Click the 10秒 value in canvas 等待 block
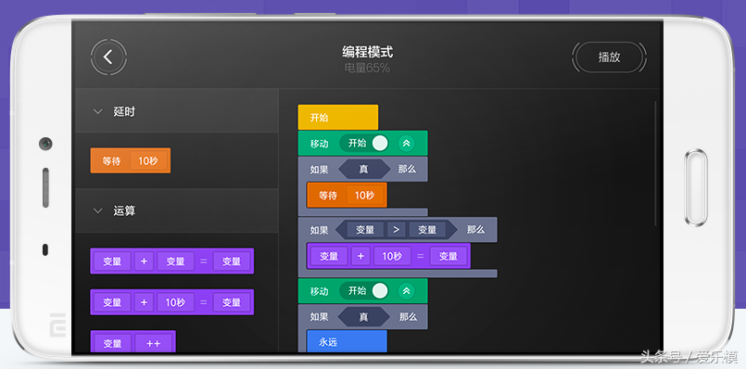 [x=364, y=196]
